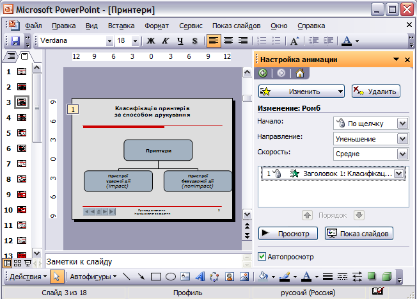Image resolution: width=417 pixels, height=299 pixels.
Task: Center align text
Action: coord(228,41)
